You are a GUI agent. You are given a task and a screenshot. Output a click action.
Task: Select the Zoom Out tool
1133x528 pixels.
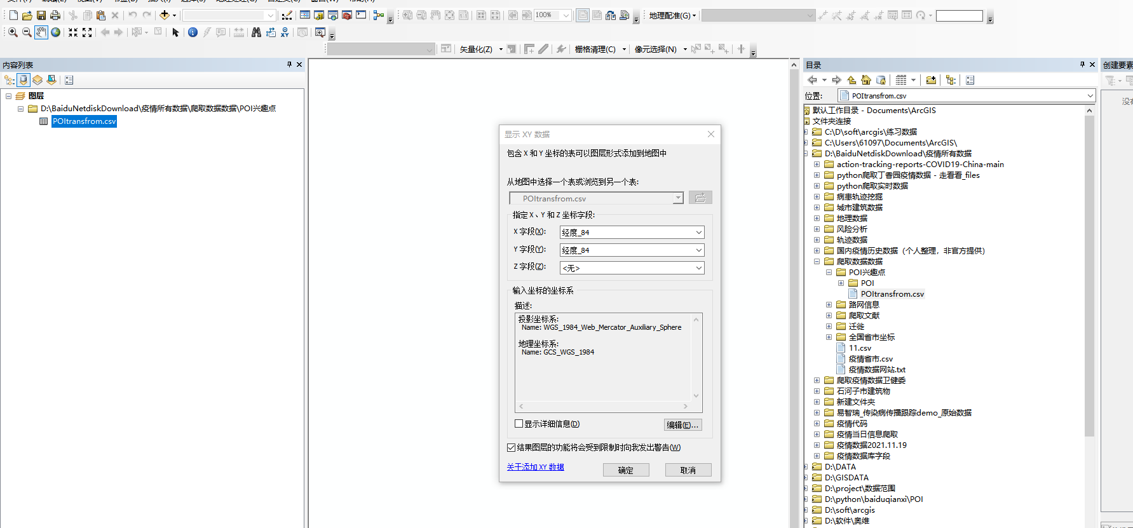(27, 32)
